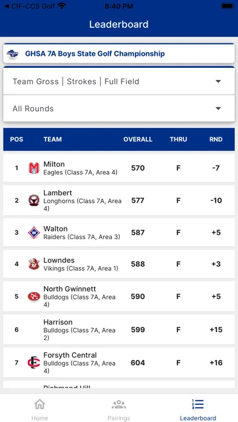
Task: Open the Team Gross | Strokes | Full Field selector
Action: tap(119, 81)
